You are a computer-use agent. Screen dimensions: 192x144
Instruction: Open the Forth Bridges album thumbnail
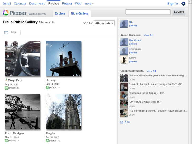[22, 112]
